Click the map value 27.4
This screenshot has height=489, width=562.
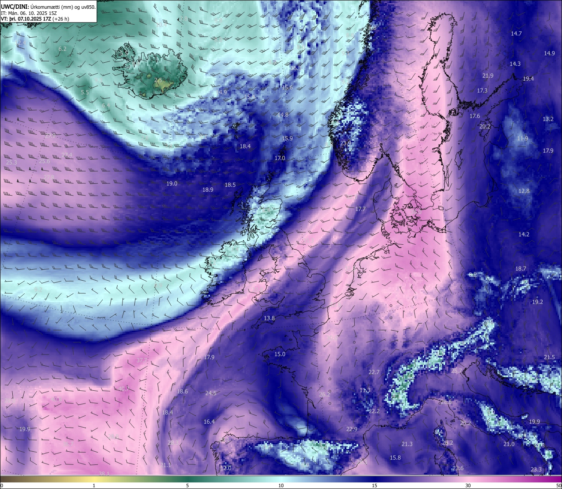pos(67,155)
